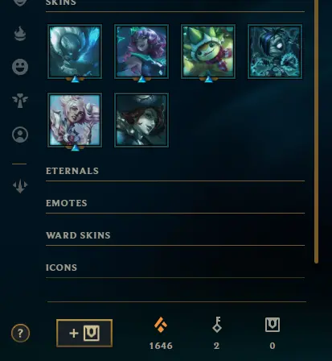The image size is (332, 361).
Task: Select the winged ward skins icon
Action: (x=20, y=101)
